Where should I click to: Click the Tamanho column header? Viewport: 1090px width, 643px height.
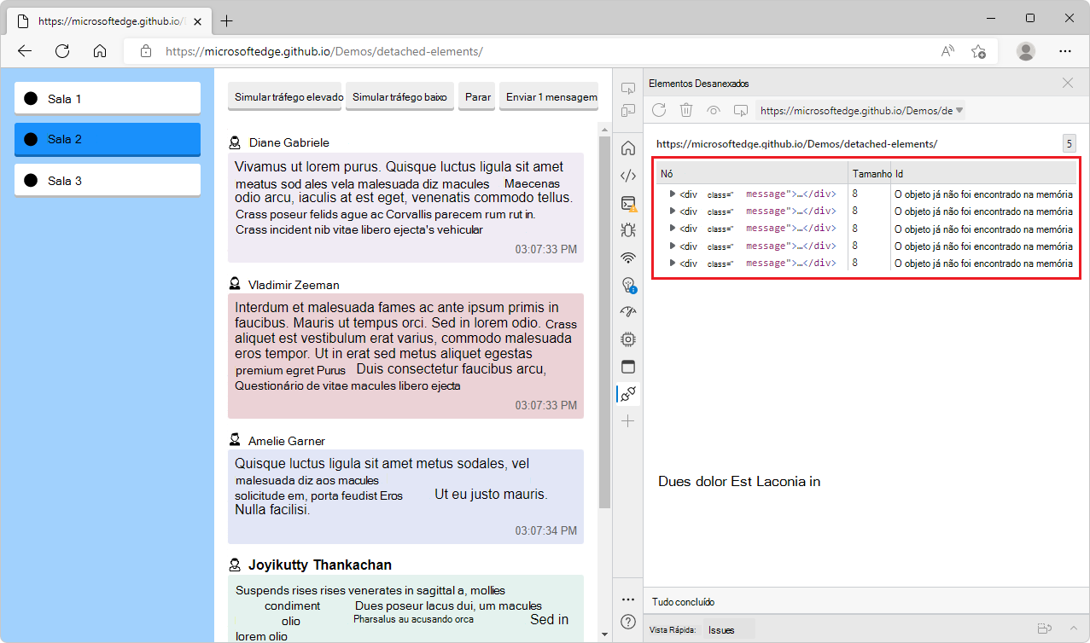[870, 173]
